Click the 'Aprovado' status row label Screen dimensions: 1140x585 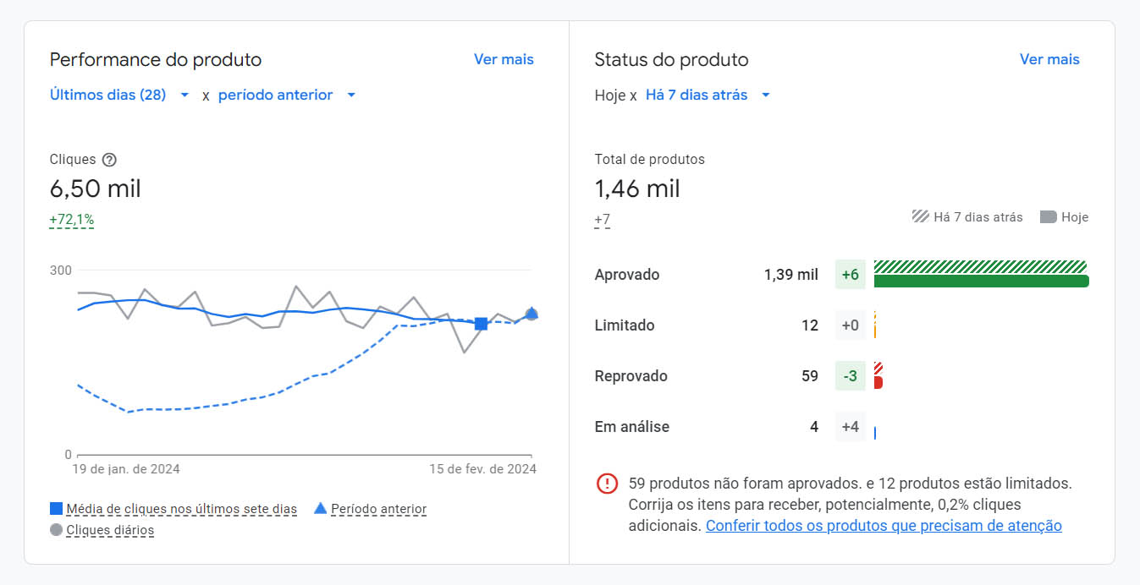click(627, 275)
